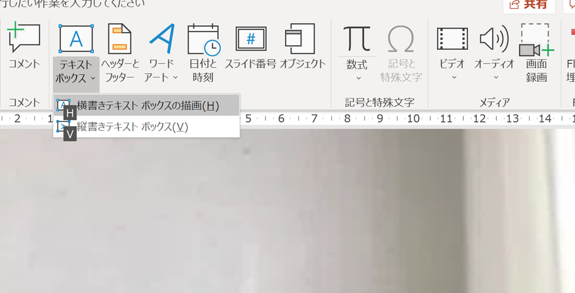The height and width of the screenshot is (293, 575).
Task: Collapse the テキストボックス dropdown arrow
Action: click(x=93, y=78)
